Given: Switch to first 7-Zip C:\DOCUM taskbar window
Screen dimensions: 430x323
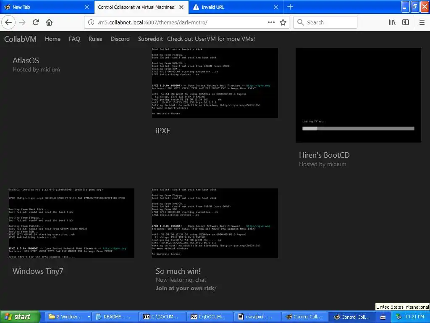Looking at the screenshot, I should tap(163, 317).
